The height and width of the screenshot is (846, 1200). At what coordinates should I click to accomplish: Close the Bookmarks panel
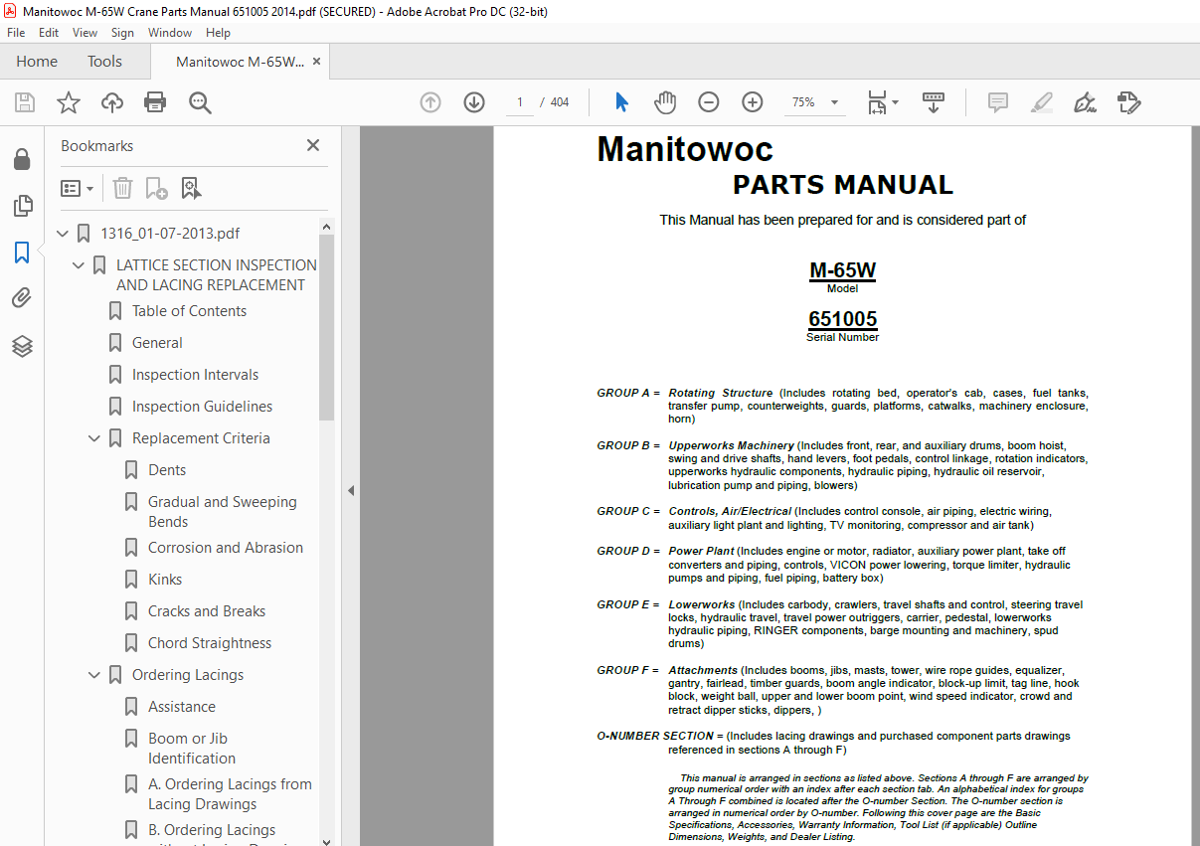click(x=313, y=145)
